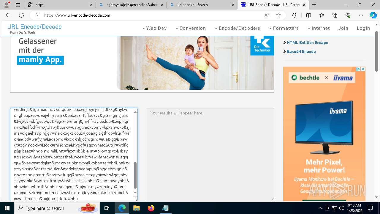Click the page vertical scrollbar thumb
Viewport: 380px width, 214px height.
pyautogui.click(x=376, y=51)
